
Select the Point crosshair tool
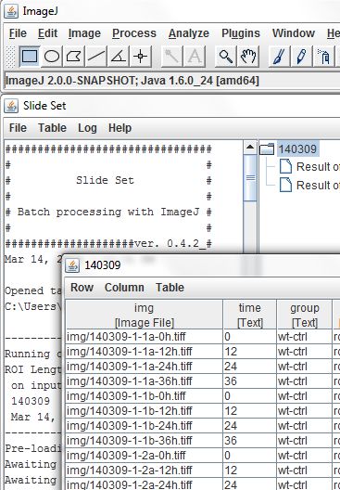141,57
